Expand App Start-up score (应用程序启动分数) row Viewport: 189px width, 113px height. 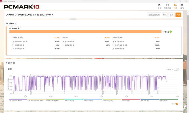click(13, 41)
